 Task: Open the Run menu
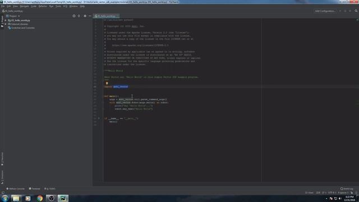click(51, 6)
